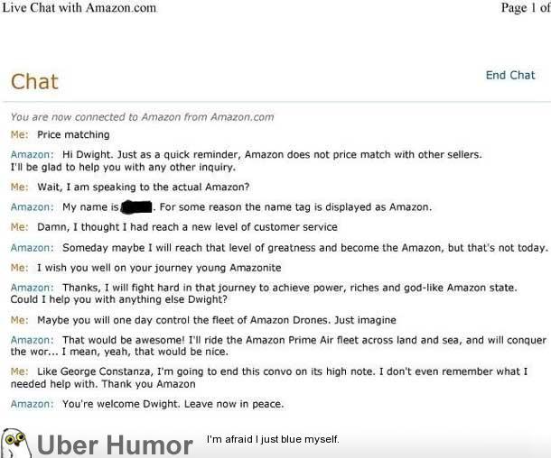551x458 pixels.
Task: Click the 'You are now connected' status line
Action: pyautogui.click(x=142, y=117)
